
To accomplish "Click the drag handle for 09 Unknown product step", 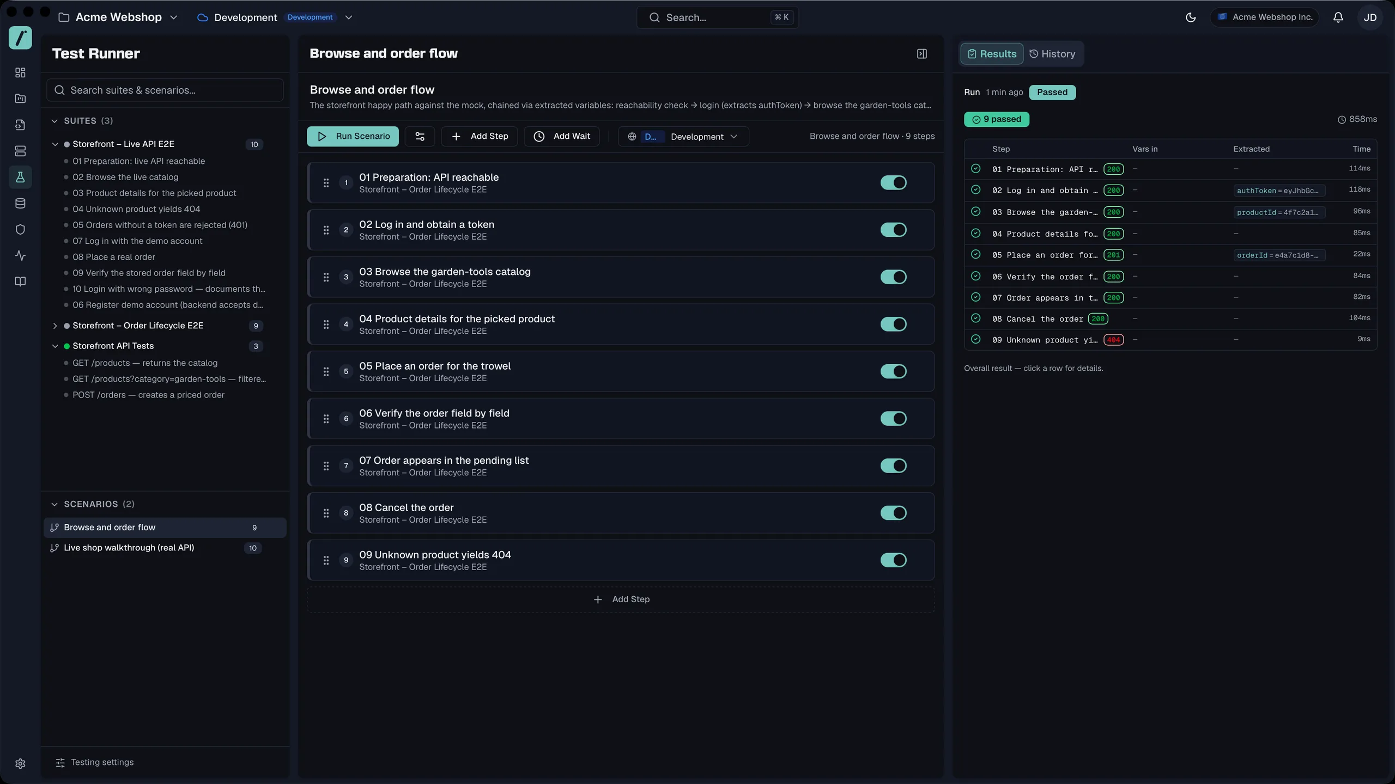I will point(326,560).
